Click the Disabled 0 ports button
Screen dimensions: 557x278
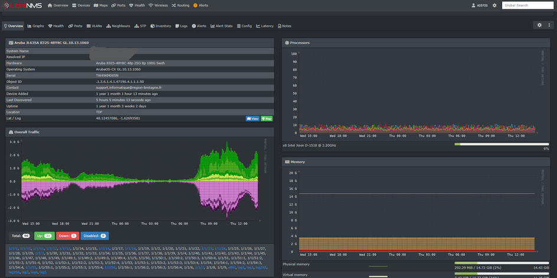94,236
